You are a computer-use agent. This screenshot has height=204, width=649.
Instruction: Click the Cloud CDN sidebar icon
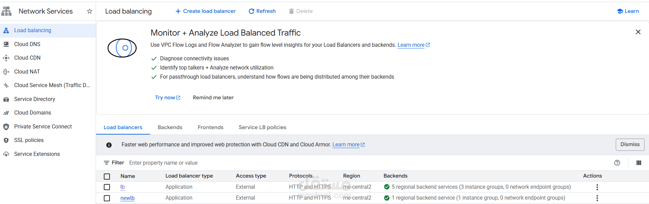pyautogui.click(x=6, y=58)
